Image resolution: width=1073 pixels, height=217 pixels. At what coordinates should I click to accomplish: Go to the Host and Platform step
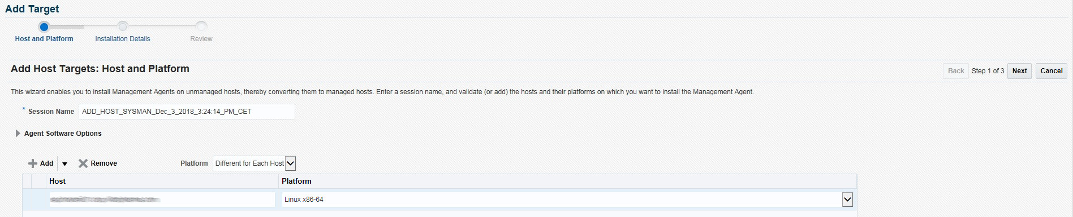[44, 39]
